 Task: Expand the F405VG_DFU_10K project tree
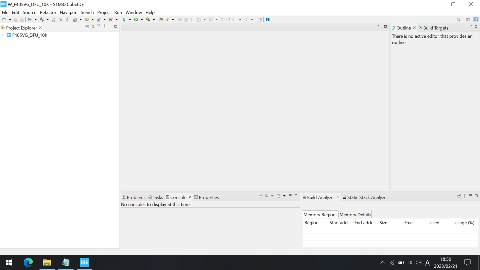3,35
